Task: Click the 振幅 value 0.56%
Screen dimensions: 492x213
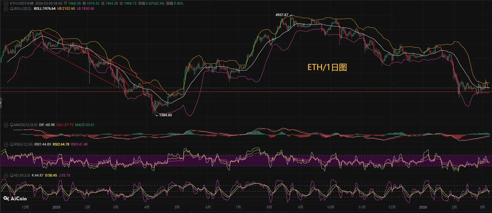Action: (x=178, y=3)
